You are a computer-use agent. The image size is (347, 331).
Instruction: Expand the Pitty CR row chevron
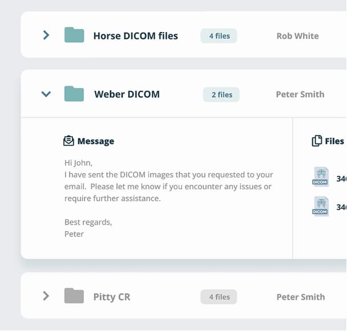point(46,296)
